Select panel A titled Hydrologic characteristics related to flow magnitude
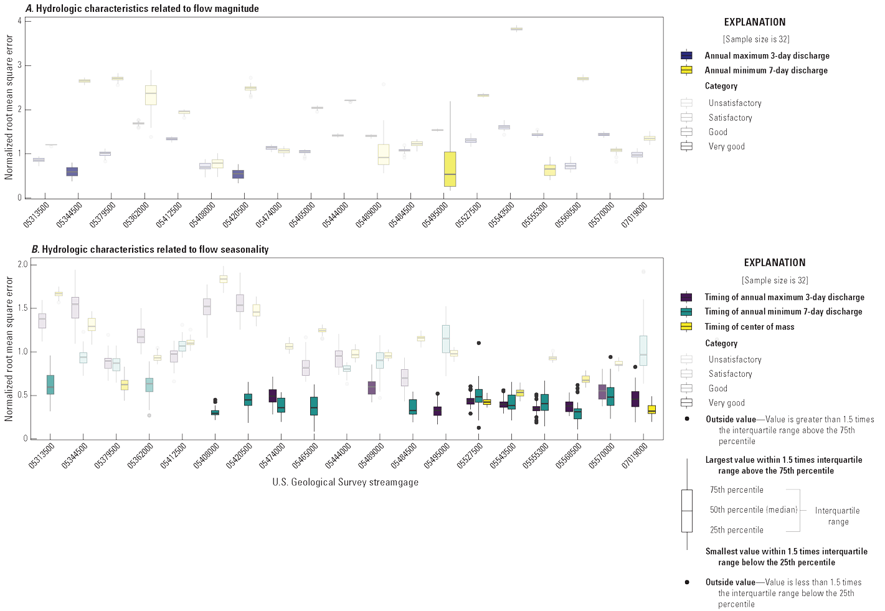The image size is (885, 611). (143, 9)
